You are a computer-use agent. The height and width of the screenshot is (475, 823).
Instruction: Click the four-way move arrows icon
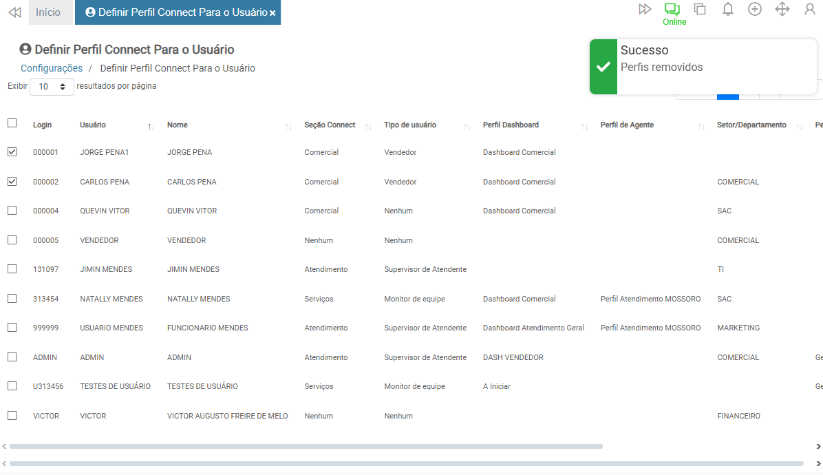(782, 9)
